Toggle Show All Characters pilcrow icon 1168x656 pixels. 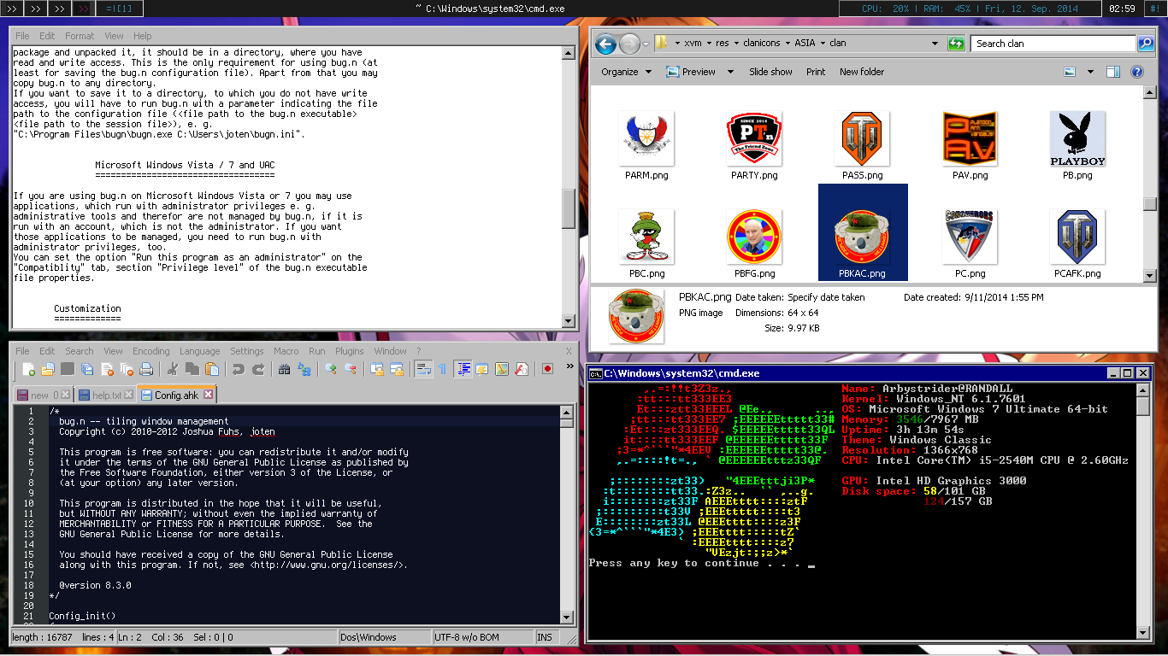[442, 369]
